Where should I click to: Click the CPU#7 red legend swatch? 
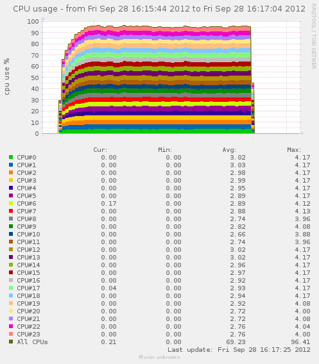pos(11,211)
